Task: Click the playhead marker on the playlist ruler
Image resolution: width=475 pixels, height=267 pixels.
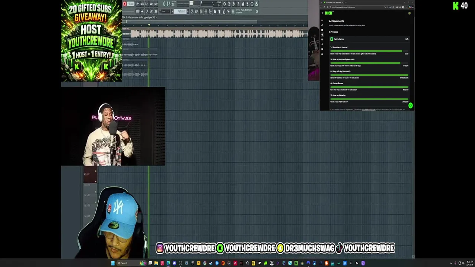Action: coord(149,25)
